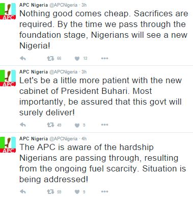This screenshot has width=193, height=197.
Task: Open the 4h timestamp on fuel scarcity tweet
Action: (84, 139)
